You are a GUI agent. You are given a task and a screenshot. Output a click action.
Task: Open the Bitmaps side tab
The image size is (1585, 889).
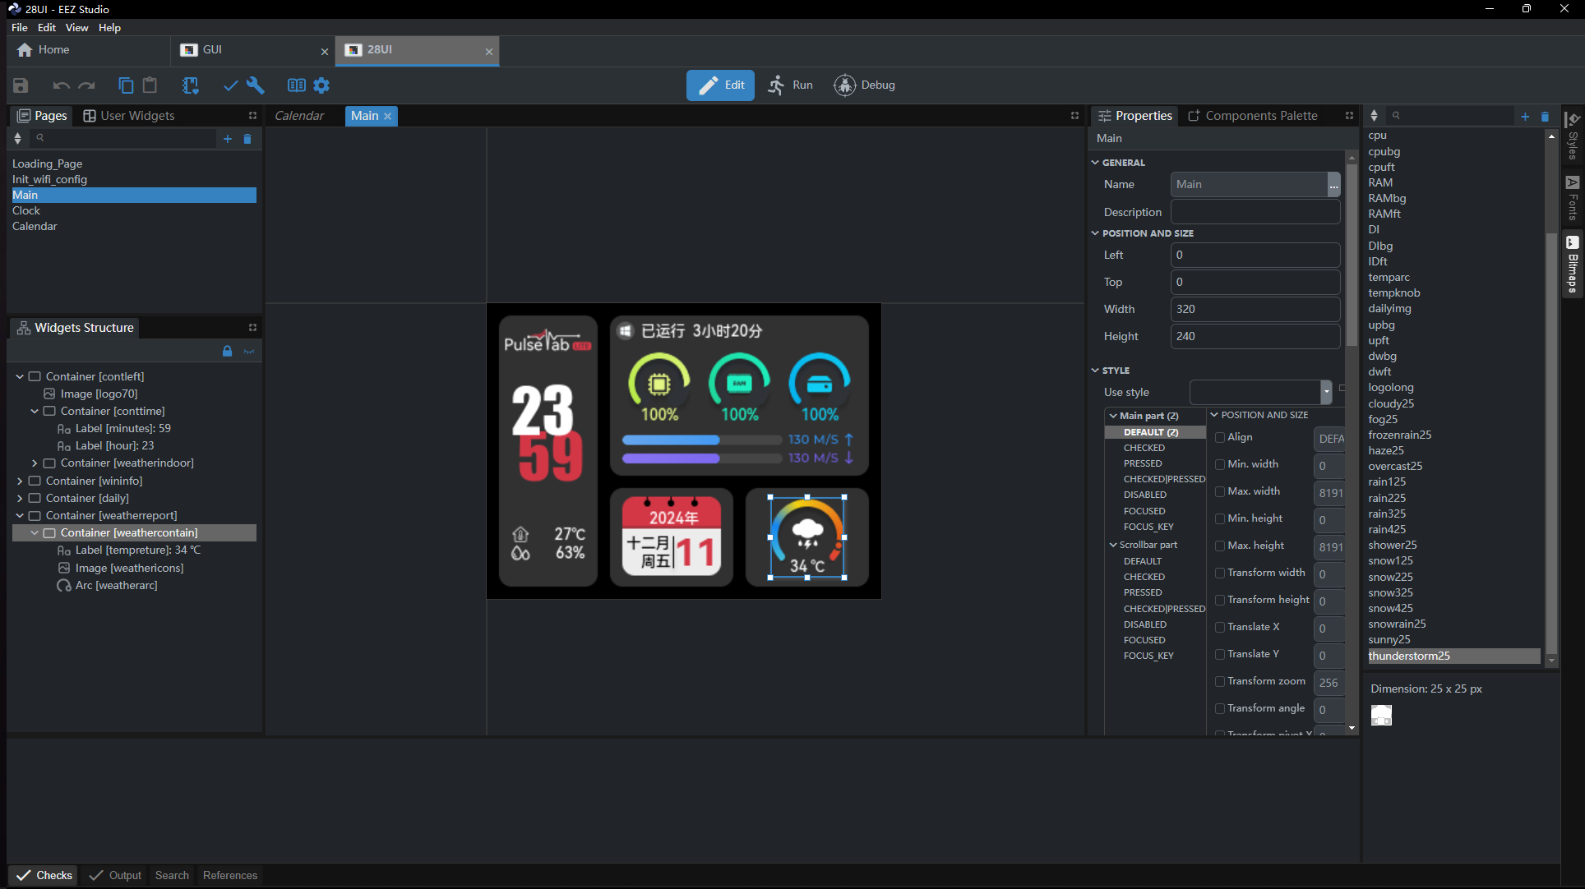pyautogui.click(x=1572, y=265)
